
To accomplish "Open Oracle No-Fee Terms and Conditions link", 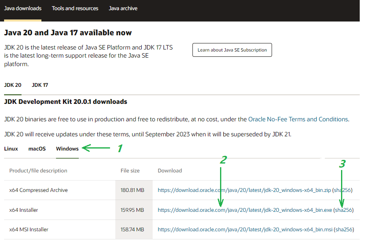I will click(x=298, y=119).
